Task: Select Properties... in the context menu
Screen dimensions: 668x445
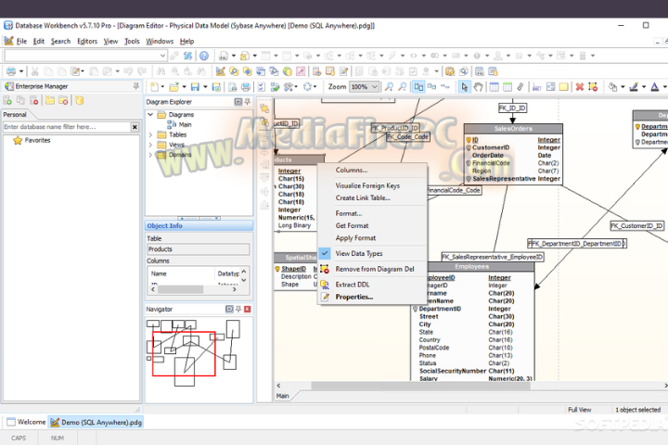Action: click(354, 297)
